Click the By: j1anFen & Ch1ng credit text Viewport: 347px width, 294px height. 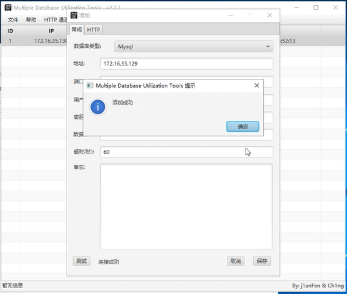pyautogui.click(x=318, y=286)
